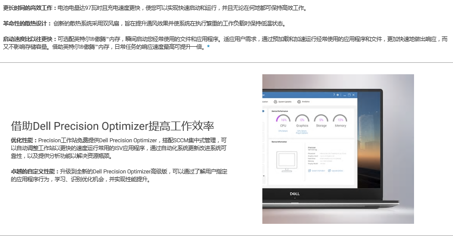This screenshot has width=453, height=242.
Task: Open the CPU Details link
Action: tap(283, 130)
